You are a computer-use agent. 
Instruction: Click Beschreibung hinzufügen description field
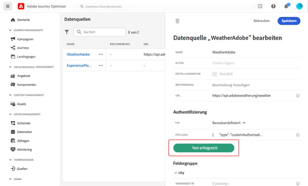coord(231,85)
